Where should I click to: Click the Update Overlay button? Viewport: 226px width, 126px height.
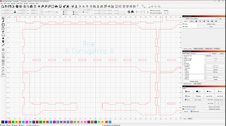click(211, 24)
